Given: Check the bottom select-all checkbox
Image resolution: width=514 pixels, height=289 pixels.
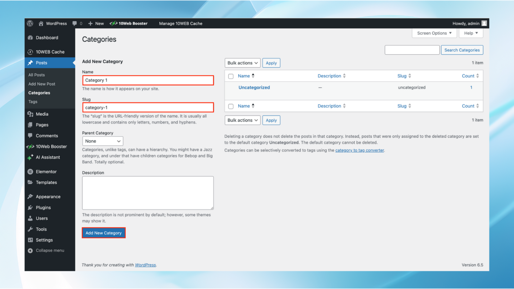Looking at the screenshot, I should coord(231,106).
